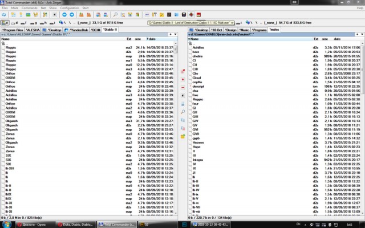Click the thumbnail view toolbar icon

pos(28,15)
